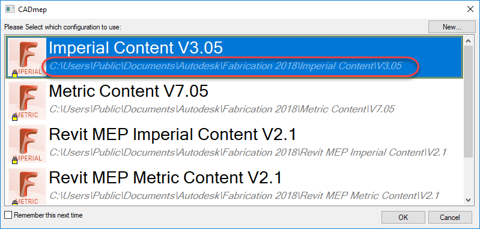Viewport: 480px width, 229px height.
Task: Click the Revit MEP Imperial Content icon
Action: click(27, 144)
